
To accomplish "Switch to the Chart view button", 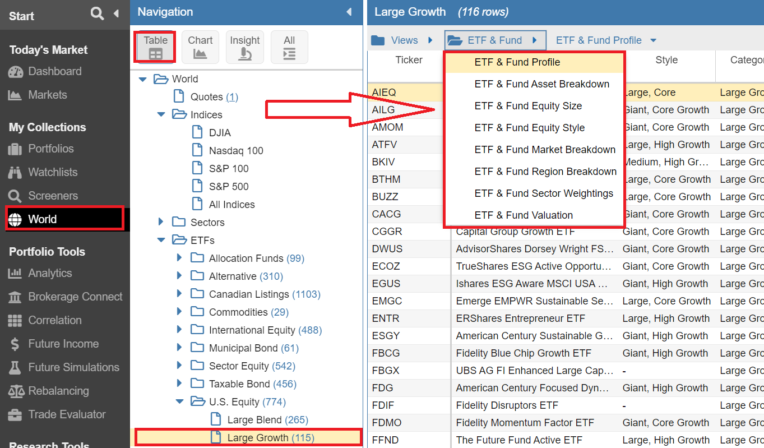I will pos(200,47).
